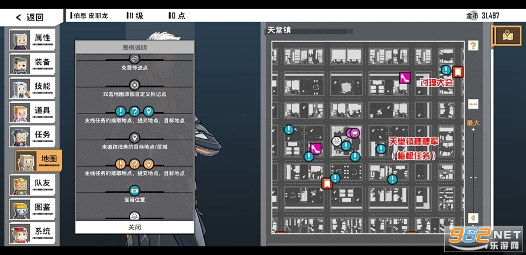Click the orange question-mark legend icon
This screenshot has width=526, height=255.
click(134, 164)
